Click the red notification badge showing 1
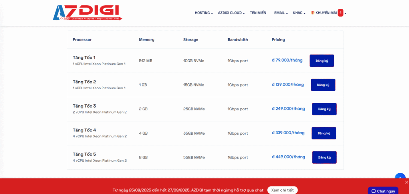Screen dimensions: 409x194 click(x=340, y=13)
